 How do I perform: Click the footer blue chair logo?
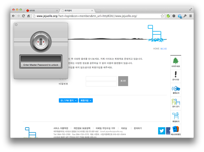(x=30, y=132)
